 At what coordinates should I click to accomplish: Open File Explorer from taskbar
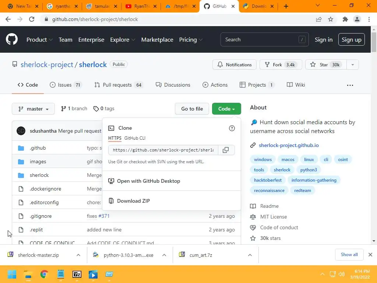click(x=28, y=274)
